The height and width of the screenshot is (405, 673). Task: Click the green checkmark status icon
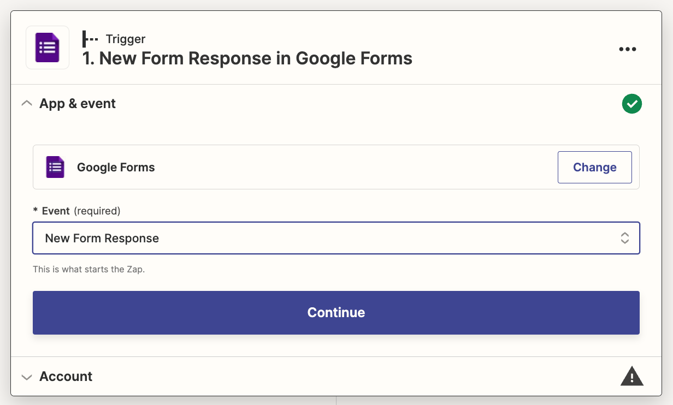coord(631,104)
